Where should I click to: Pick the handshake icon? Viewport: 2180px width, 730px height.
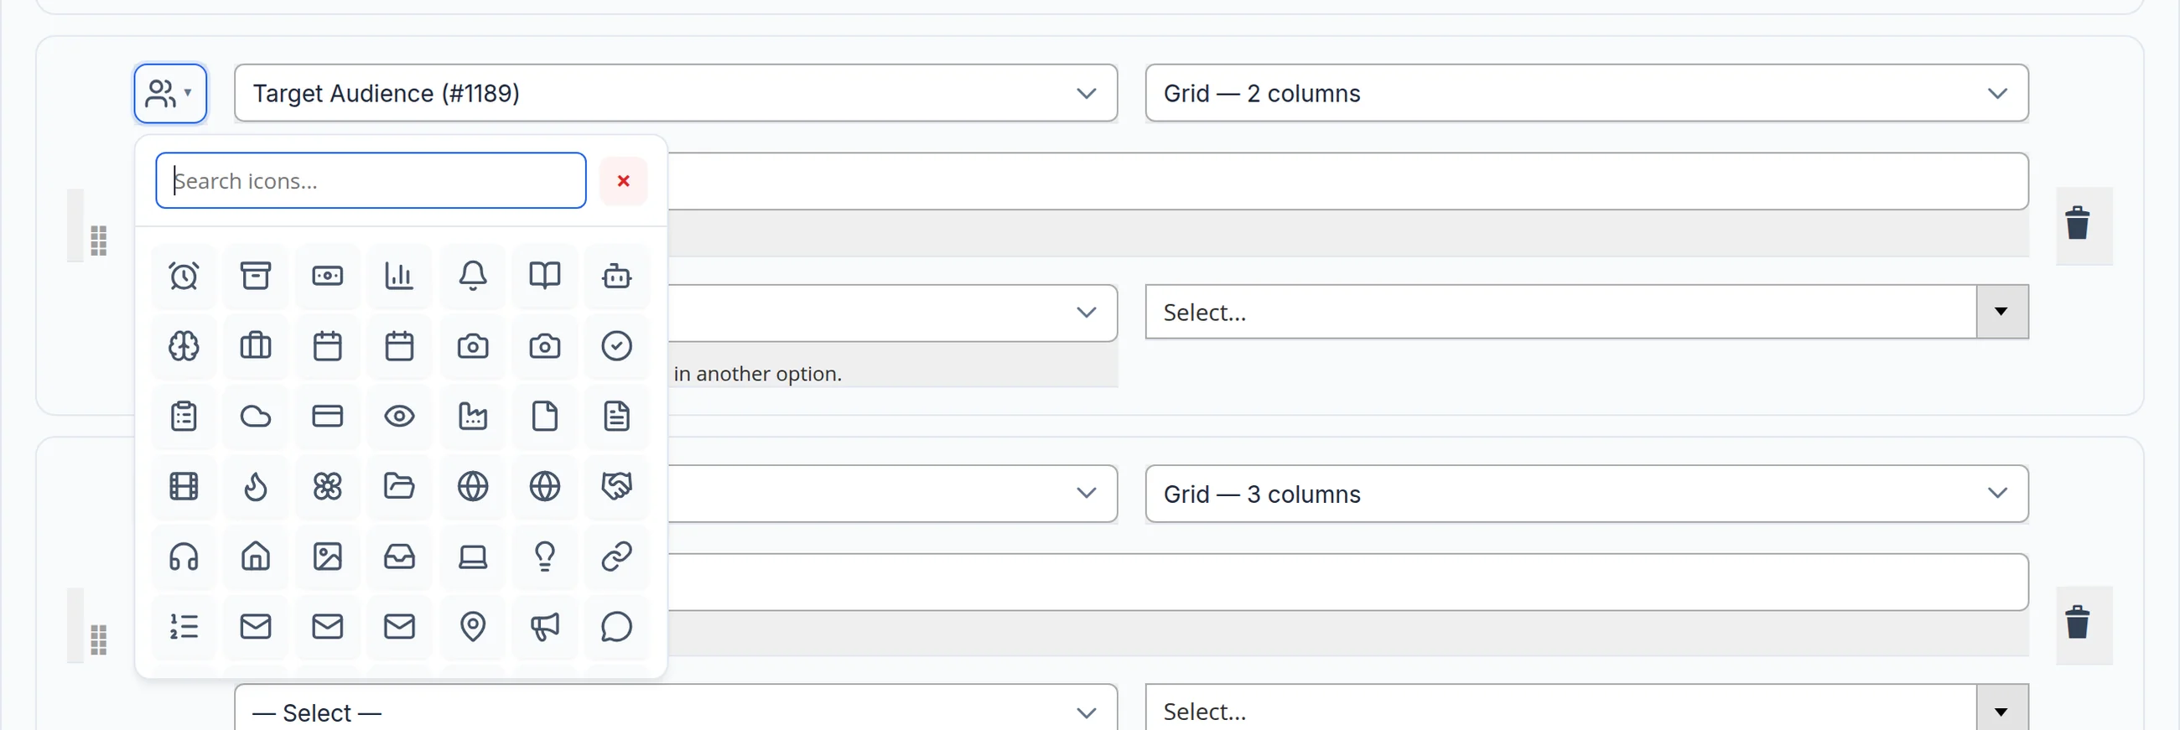pyautogui.click(x=617, y=486)
